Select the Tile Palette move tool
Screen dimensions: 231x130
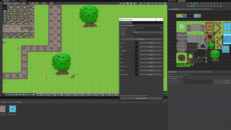point(191,3)
